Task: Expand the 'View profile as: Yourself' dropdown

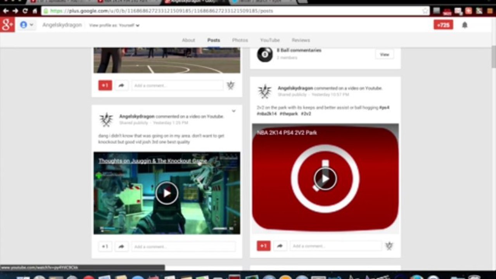Action: pyautogui.click(x=114, y=25)
